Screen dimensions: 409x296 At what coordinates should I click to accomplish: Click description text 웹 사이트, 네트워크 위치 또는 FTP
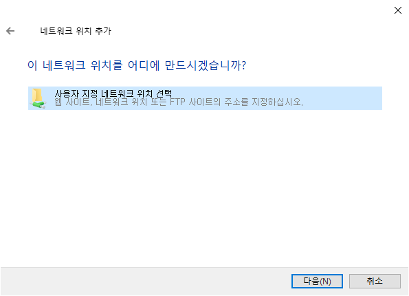(x=120, y=102)
